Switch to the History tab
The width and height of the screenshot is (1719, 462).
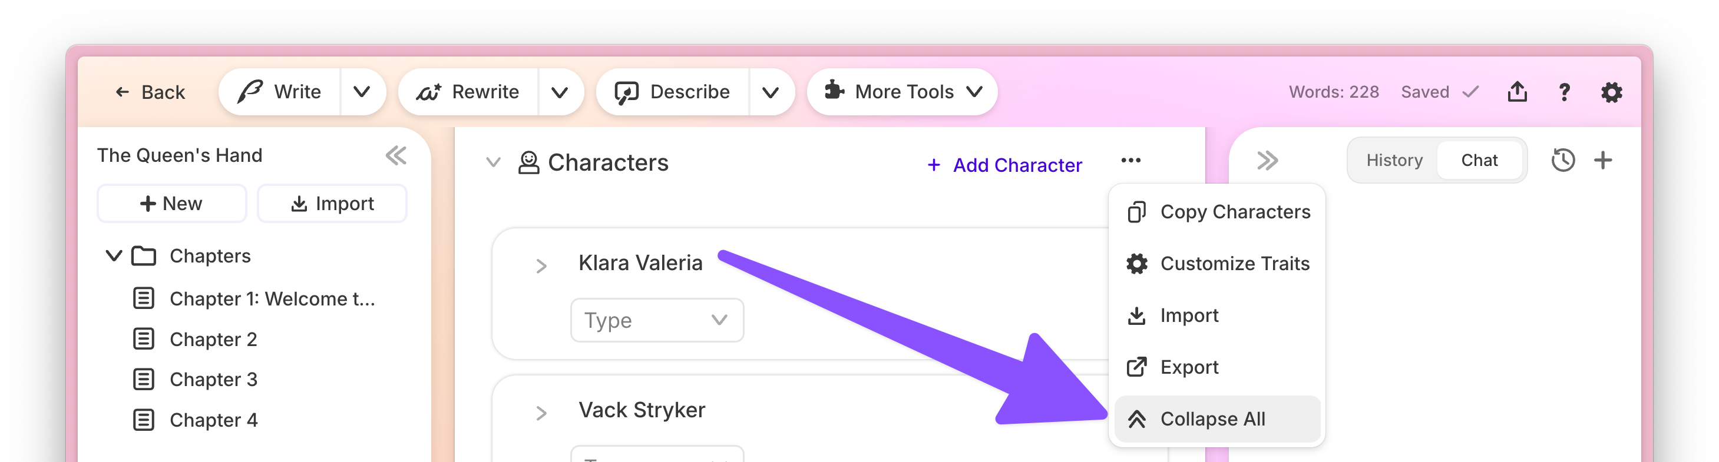[1394, 160]
